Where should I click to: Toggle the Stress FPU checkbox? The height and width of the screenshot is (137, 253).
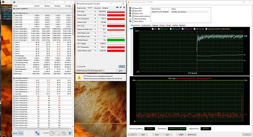[133, 11]
